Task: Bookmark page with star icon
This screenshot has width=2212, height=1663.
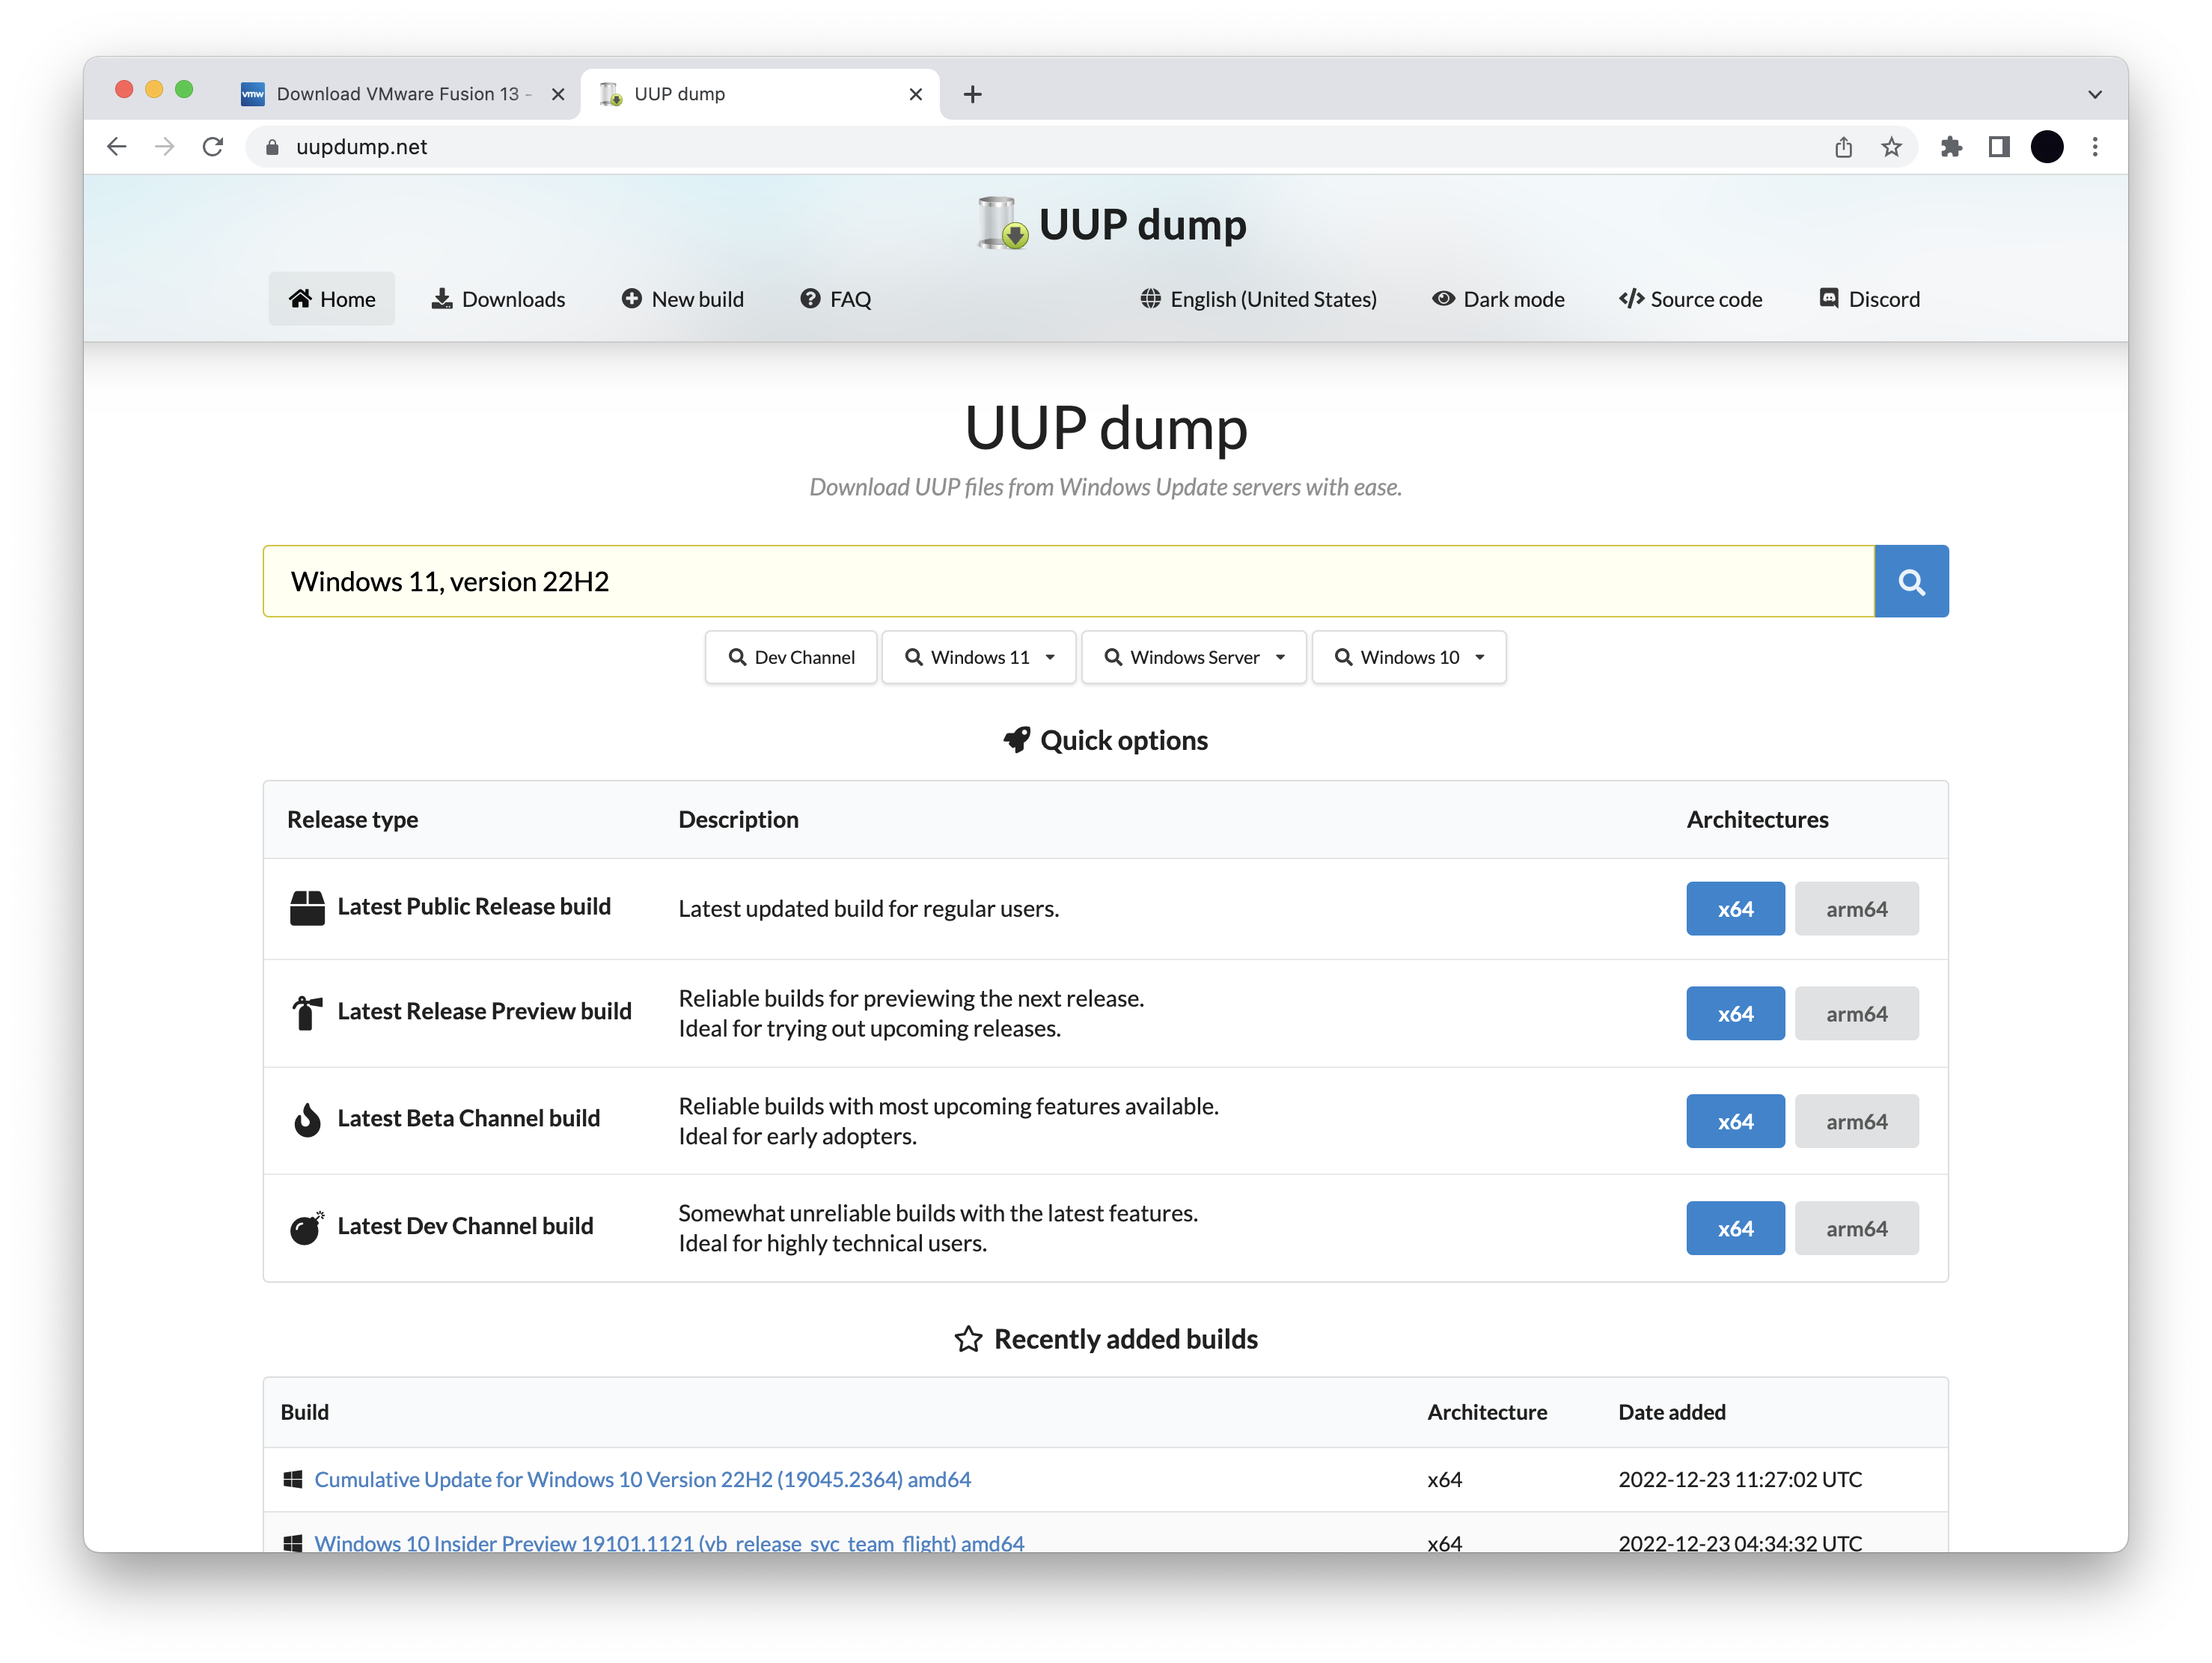Action: pyautogui.click(x=1891, y=147)
